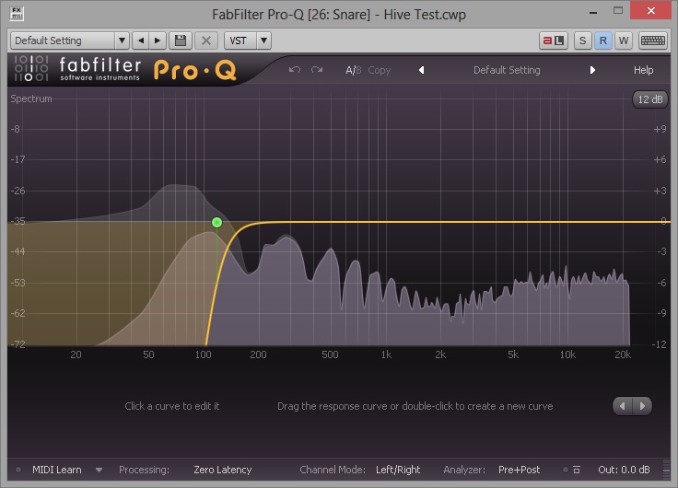
Task: Select the green EQ band node
Action: 216,223
